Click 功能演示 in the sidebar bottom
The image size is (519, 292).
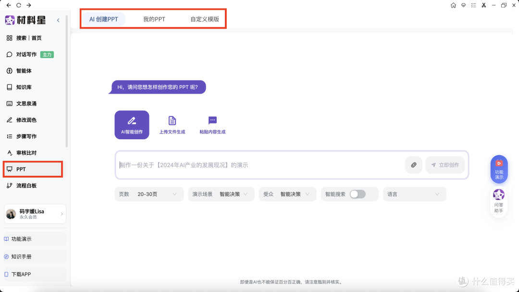[x=35, y=239]
